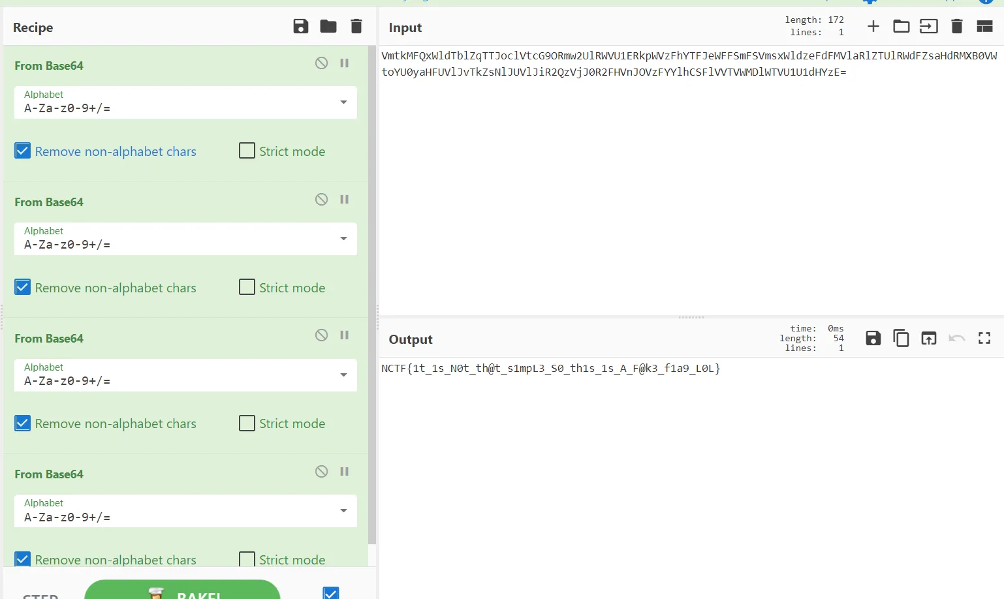Expand Alphabet dropdown in third From Base64
The width and height of the screenshot is (1004, 599).
click(x=343, y=375)
